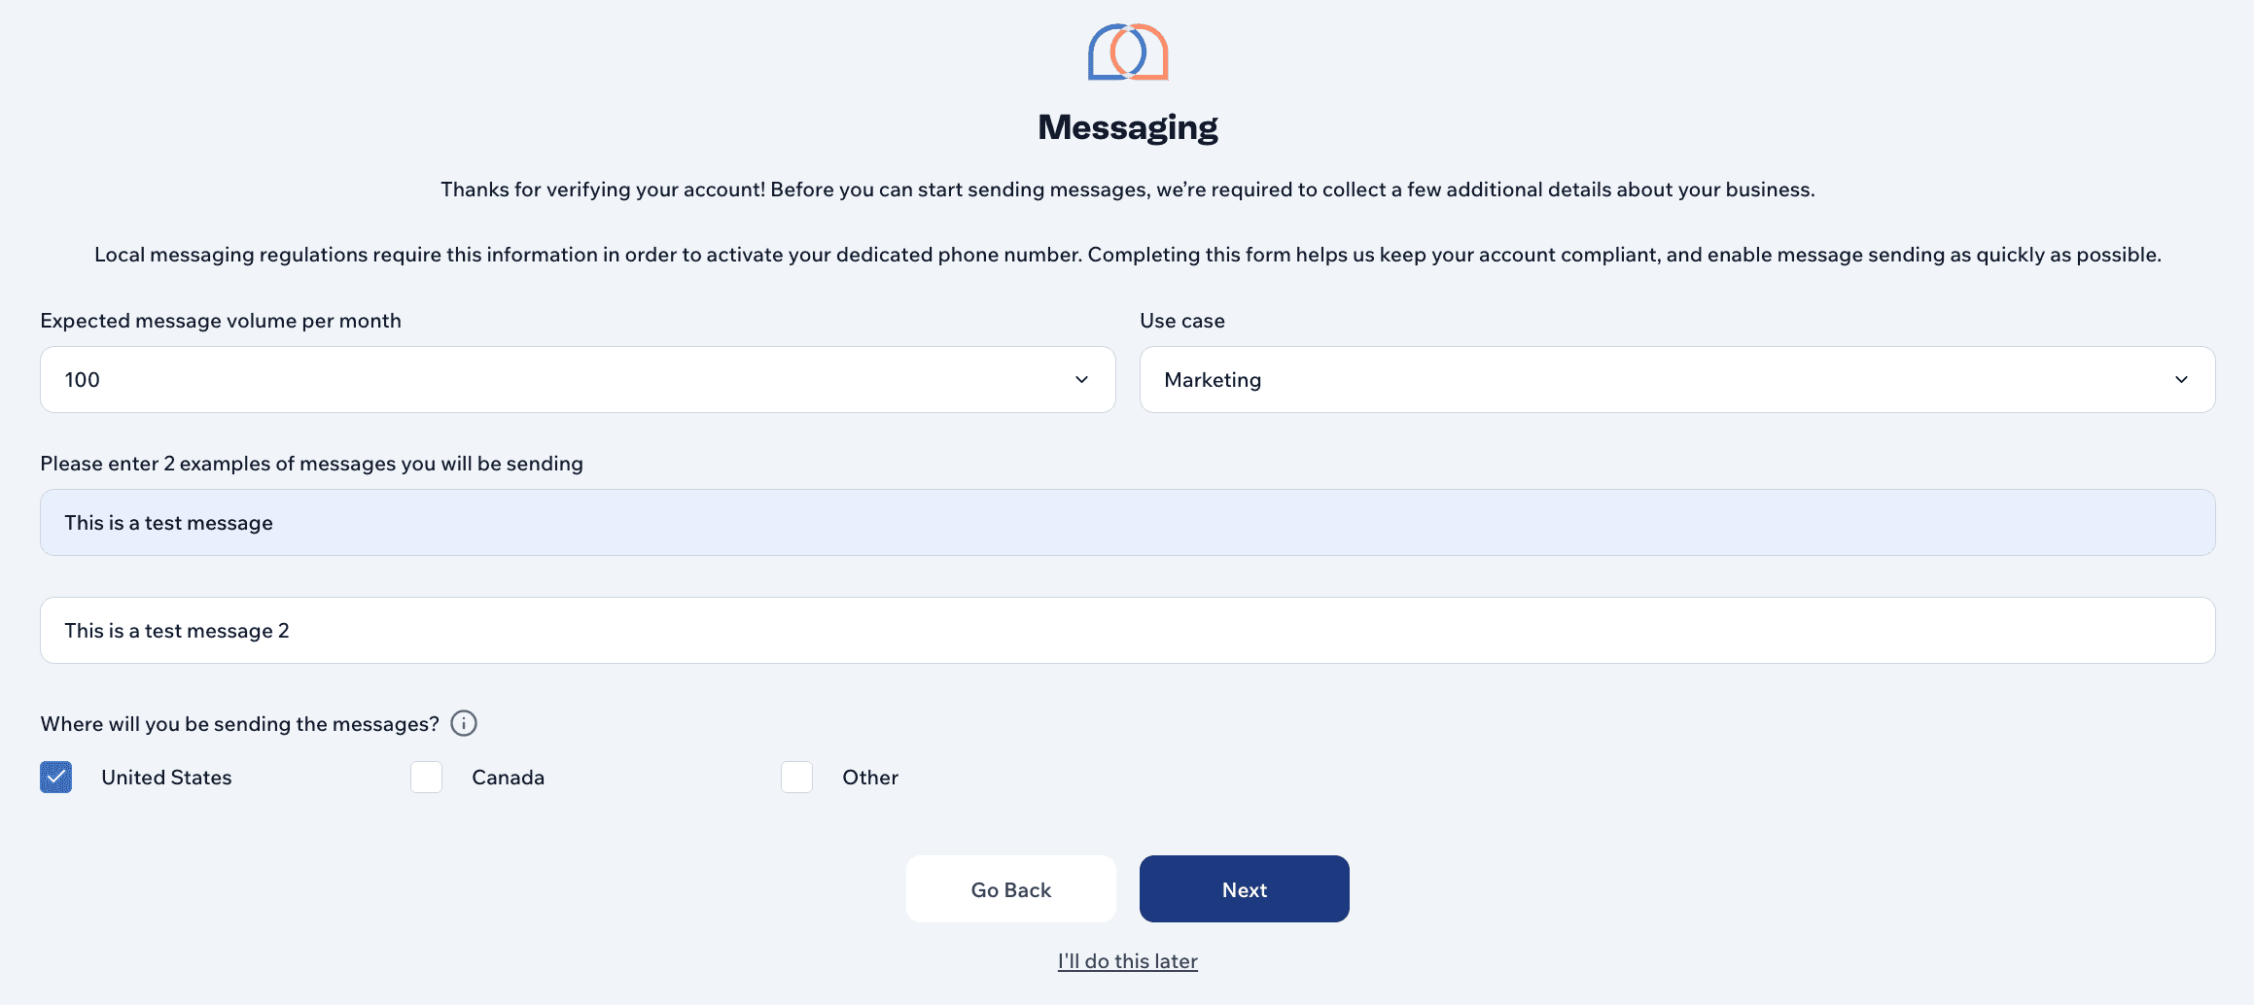Click the chevron on the Use case dropdown
The width and height of the screenshot is (2254, 1005).
pyautogui.click(x=2181, y=379)
